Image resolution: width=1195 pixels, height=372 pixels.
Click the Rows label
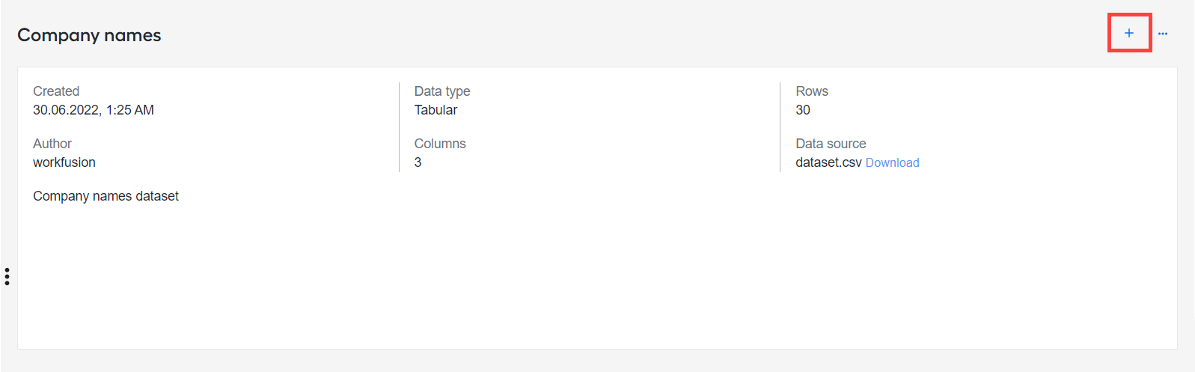812,91
